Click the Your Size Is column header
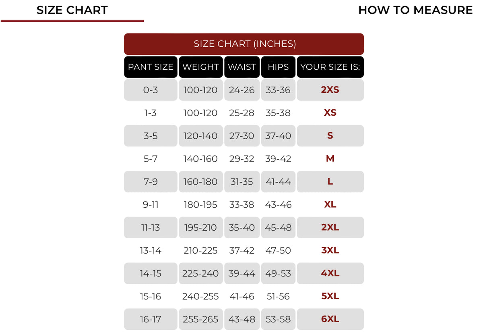Viewport: 483px width, 335px height. pos(330,67)
